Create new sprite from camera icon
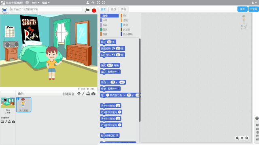This screenshot has height=145, width=259. (x=93, y=94)
